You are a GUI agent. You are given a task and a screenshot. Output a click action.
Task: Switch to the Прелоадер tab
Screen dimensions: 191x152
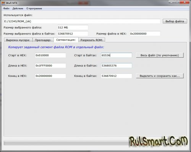pos(43,40)
